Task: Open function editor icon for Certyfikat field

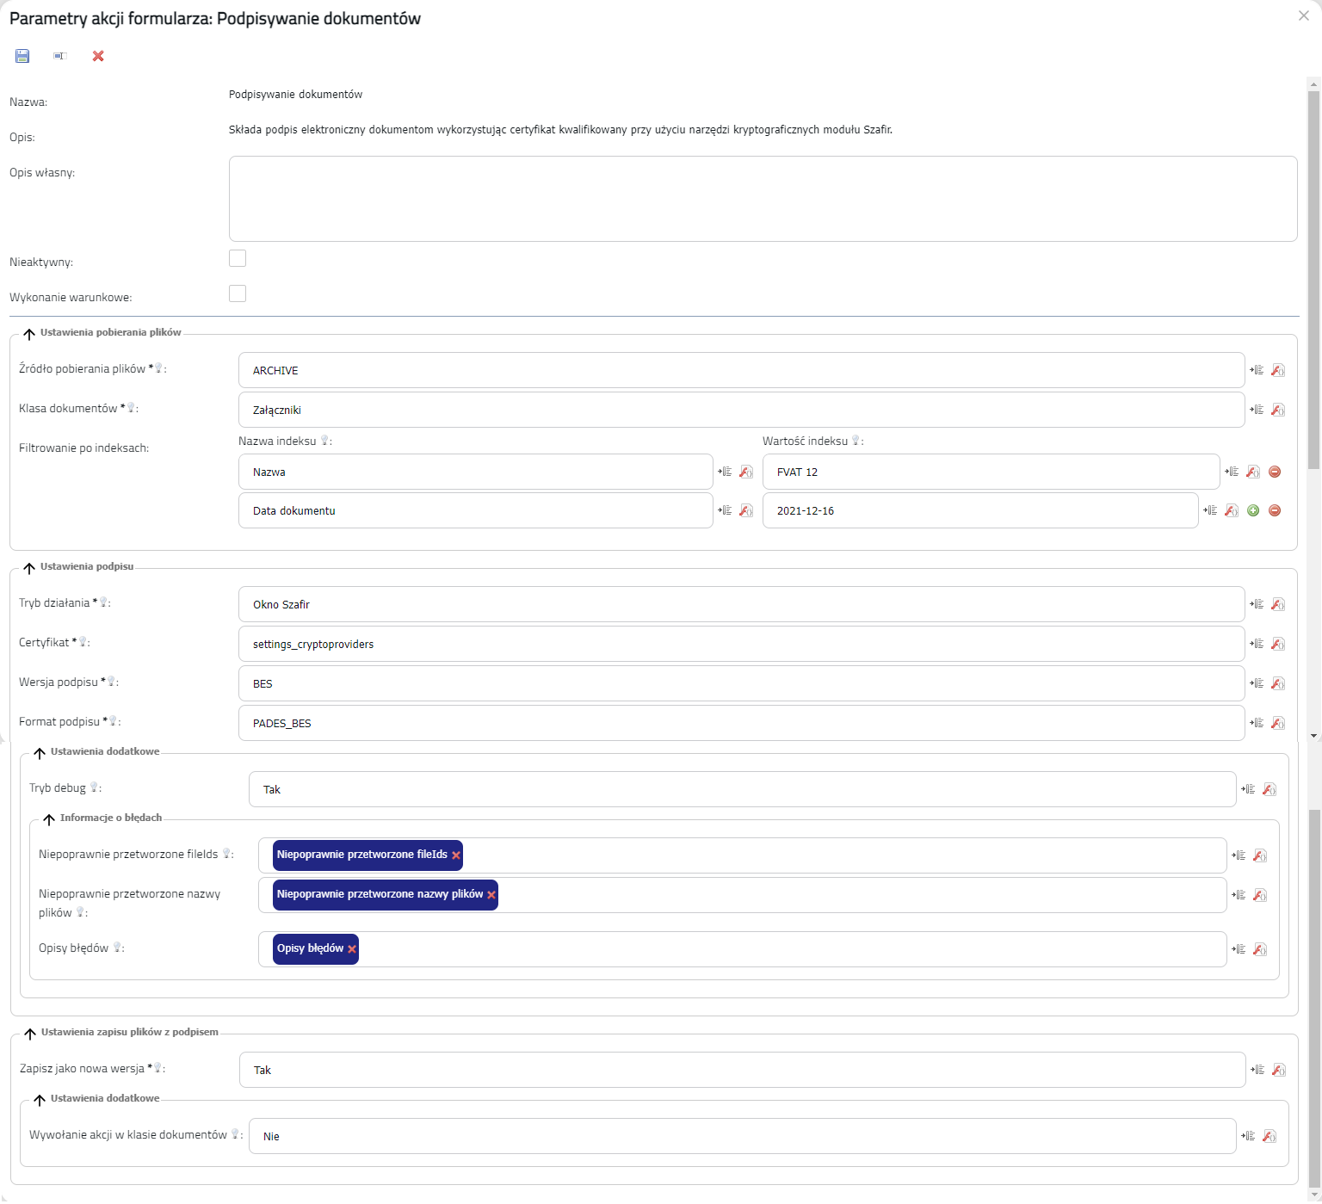Action: (1278, 645)
